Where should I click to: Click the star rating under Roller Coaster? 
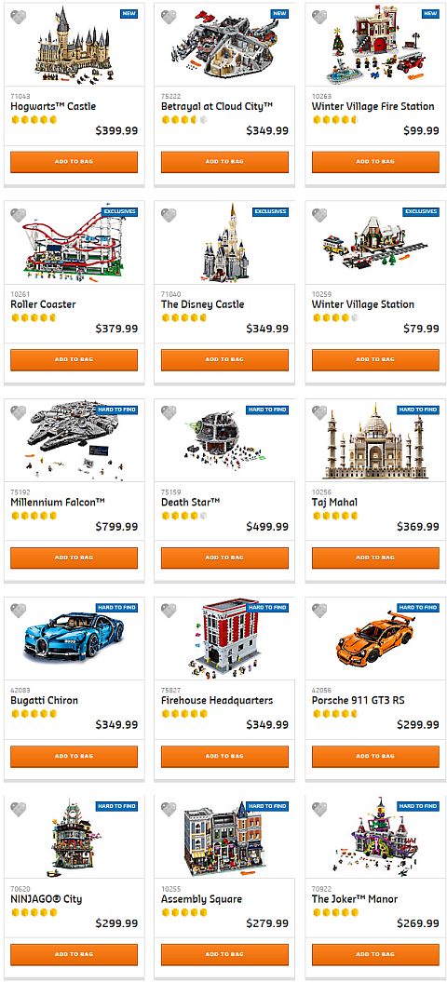pyautogui.click(x=34, y=317)
